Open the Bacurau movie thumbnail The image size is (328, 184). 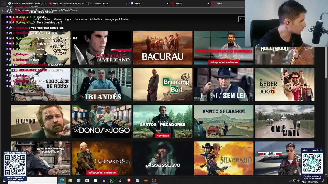tap(163, 48)
